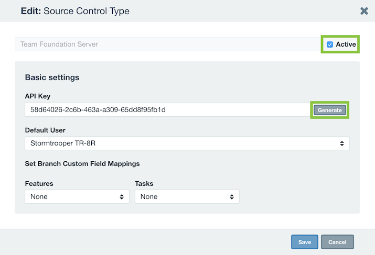
Task: Click the API Key field label
Action: coord(38,96)
